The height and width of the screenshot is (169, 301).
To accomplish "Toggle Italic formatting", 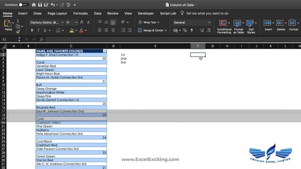I will (39, 30).
